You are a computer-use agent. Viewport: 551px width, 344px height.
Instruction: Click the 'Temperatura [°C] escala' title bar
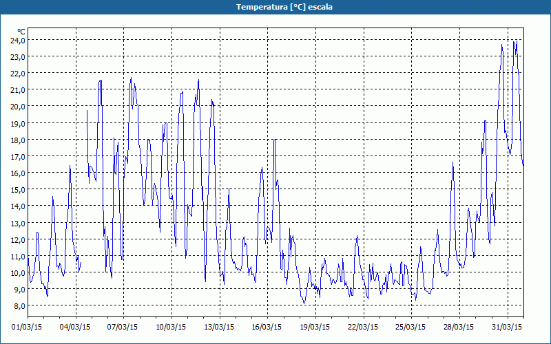click(x=275, y=7)
